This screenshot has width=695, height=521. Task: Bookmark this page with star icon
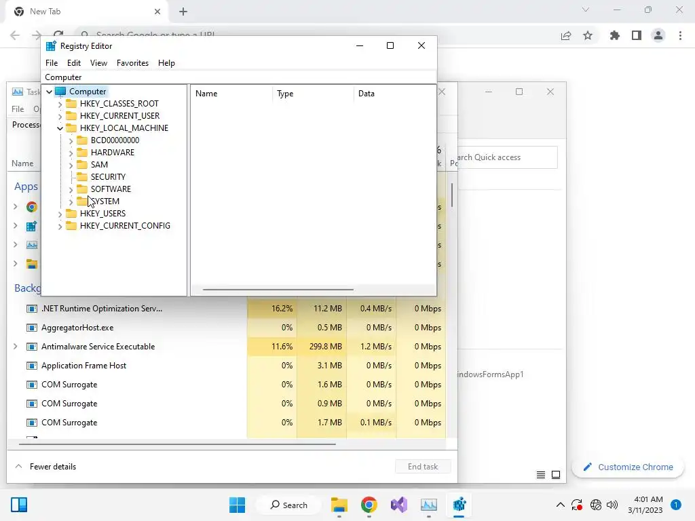[588, 35]
